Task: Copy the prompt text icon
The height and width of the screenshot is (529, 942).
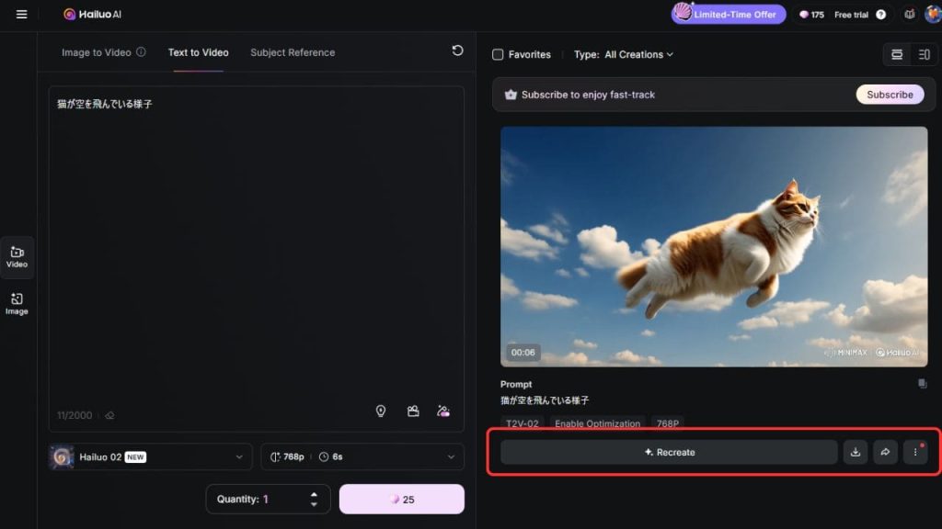Action: [922, 384]
